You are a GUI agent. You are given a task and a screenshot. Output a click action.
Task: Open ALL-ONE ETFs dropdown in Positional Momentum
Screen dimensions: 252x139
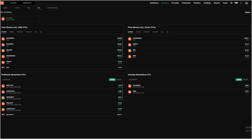click(9, 80)
